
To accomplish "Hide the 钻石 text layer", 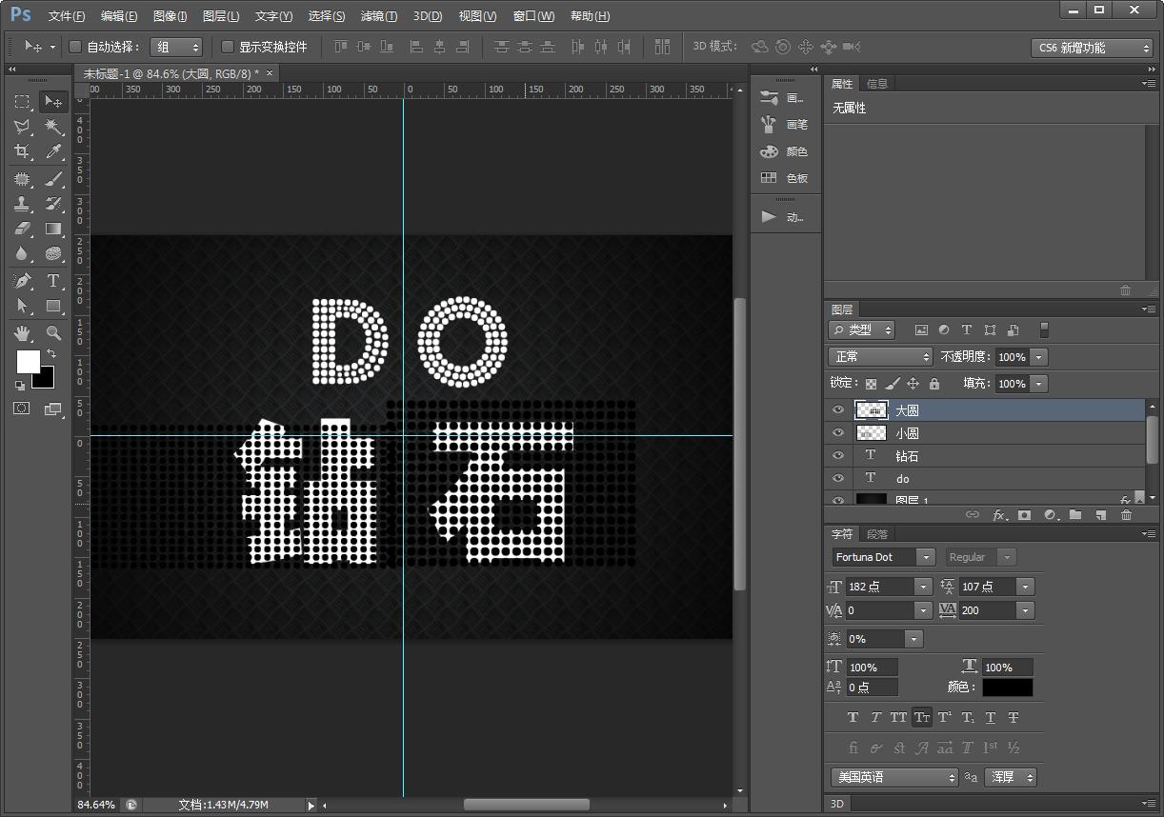I will coord(837,455).
